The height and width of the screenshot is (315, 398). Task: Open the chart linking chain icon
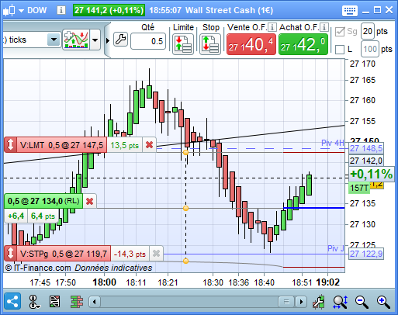point(34,302)
